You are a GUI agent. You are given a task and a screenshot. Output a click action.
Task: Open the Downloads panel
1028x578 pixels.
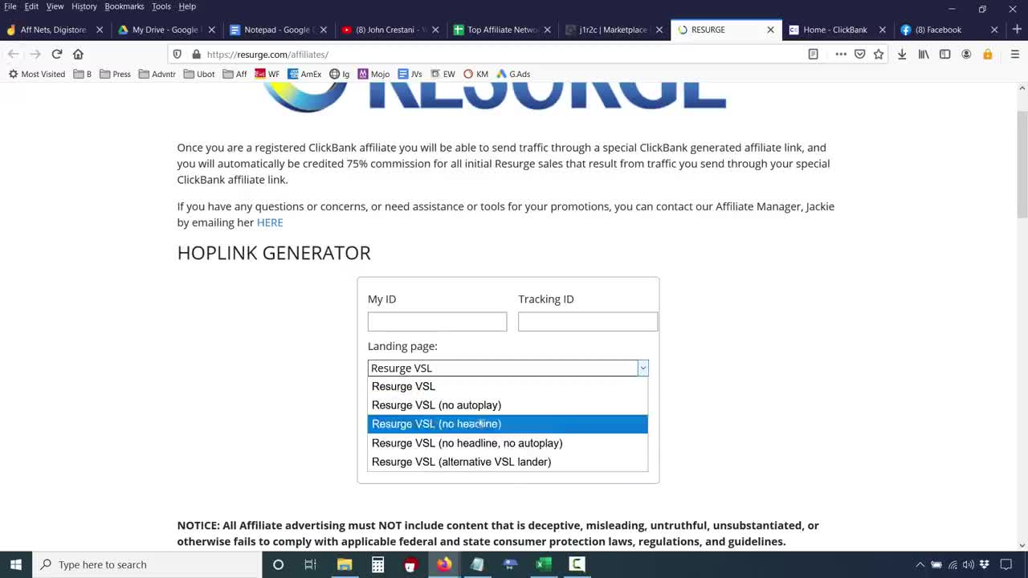902,54
